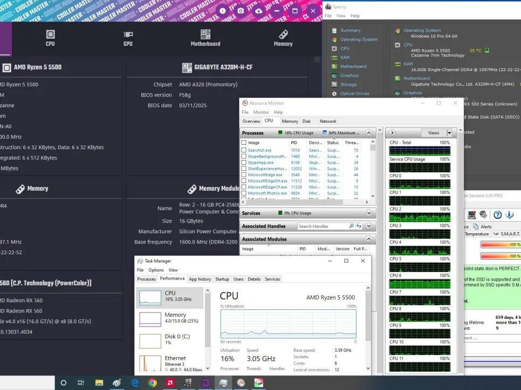Open the Views dropdown arrow in Resource Monitor
This screenshot has height=390, width=521.
point(449,133)
